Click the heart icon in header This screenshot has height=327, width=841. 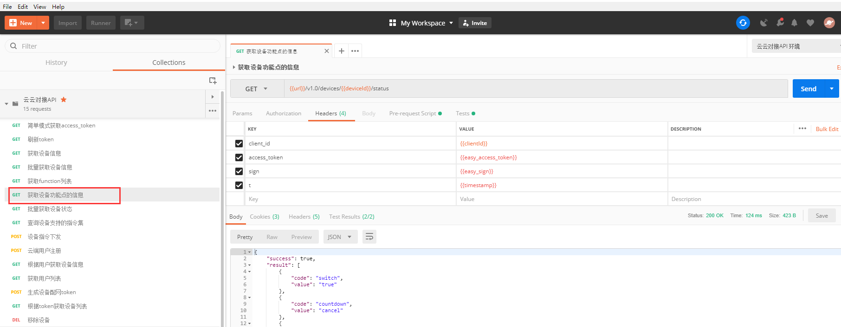(x=810, y=23)
